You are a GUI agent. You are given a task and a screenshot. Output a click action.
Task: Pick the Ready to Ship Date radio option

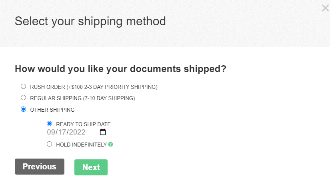coord(50,123)
